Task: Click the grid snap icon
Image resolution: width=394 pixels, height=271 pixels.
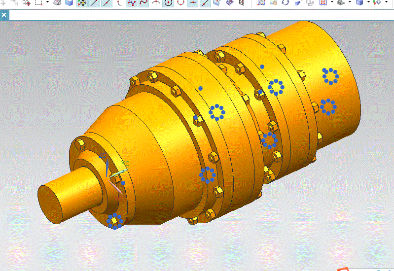Action: (242, 3)
